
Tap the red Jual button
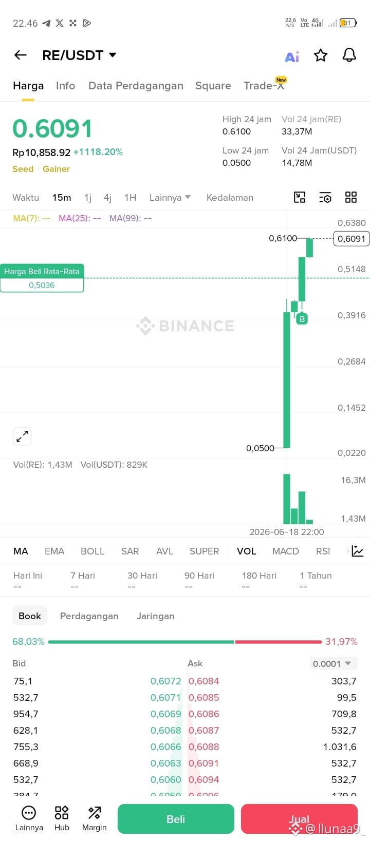pyautogui.click(x=299, y=819)
